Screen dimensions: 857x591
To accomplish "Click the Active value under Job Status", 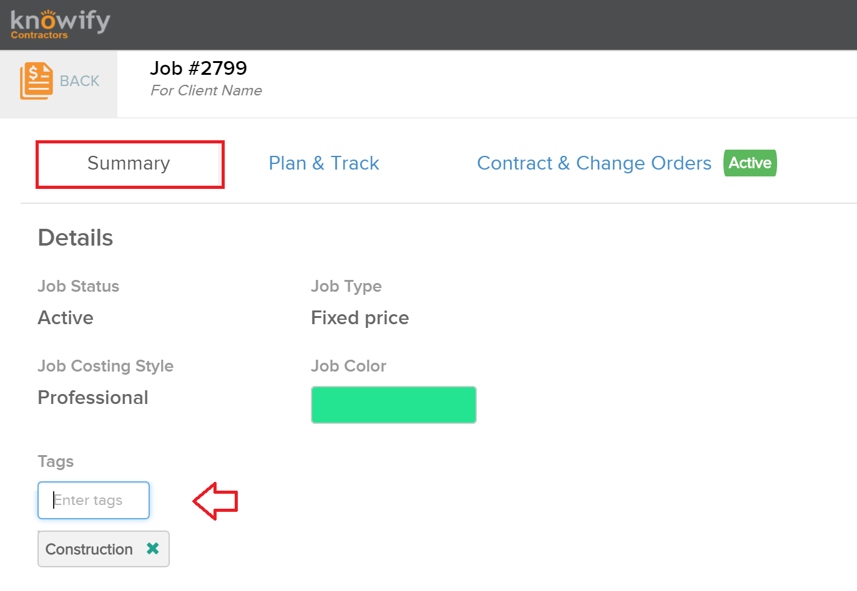I will coord(66,318).
